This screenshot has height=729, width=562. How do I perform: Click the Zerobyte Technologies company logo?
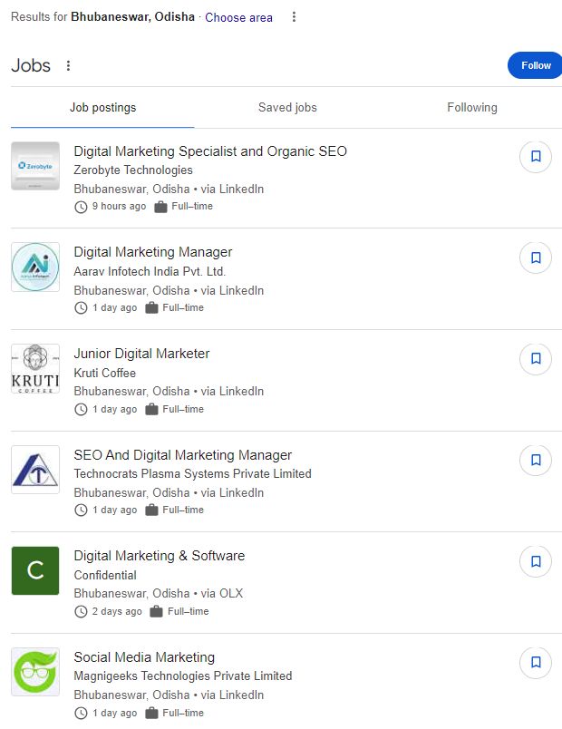pyautogui.click(x=34, y=166)
